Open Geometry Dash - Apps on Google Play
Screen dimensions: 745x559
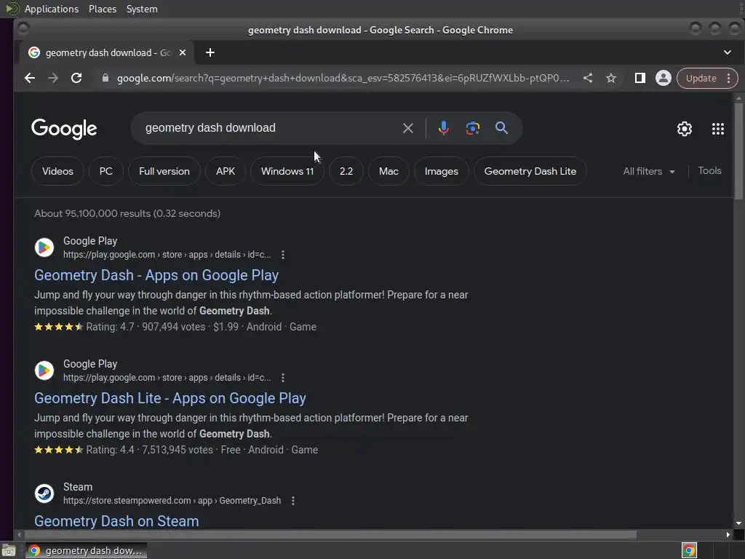[156, 275]
